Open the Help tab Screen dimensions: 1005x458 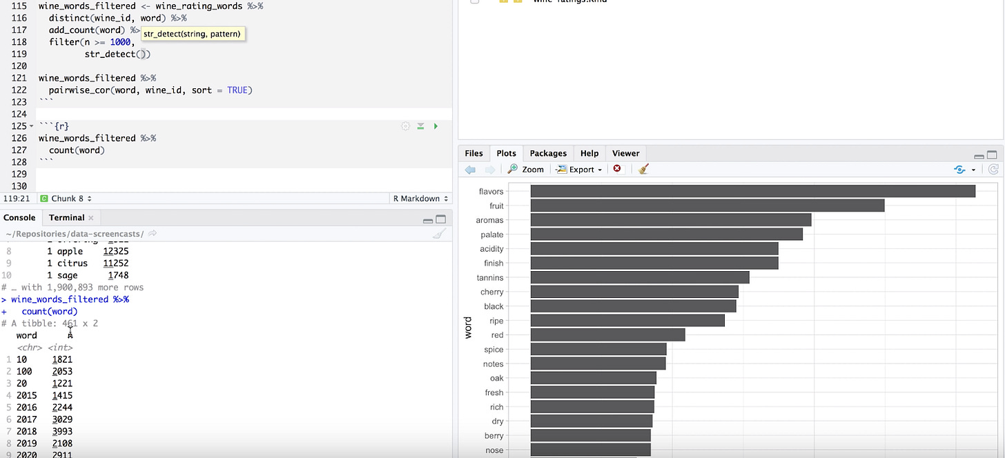pos(589,153)
